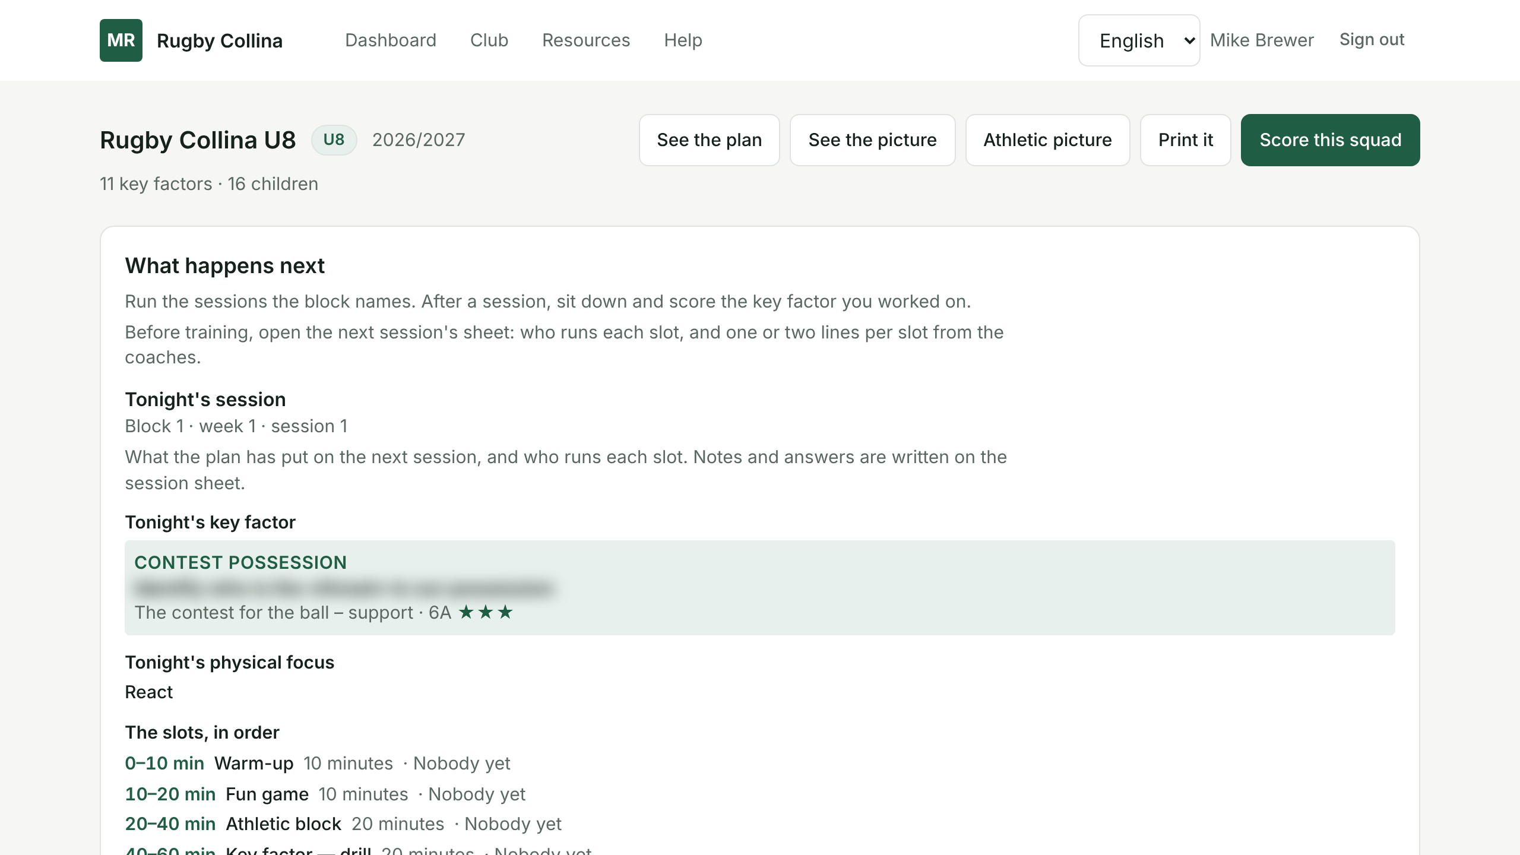Screen dimensions: 1520x855
Task: Select the CONTEST POSSESSION key factor title
Action: pos(240,562)
